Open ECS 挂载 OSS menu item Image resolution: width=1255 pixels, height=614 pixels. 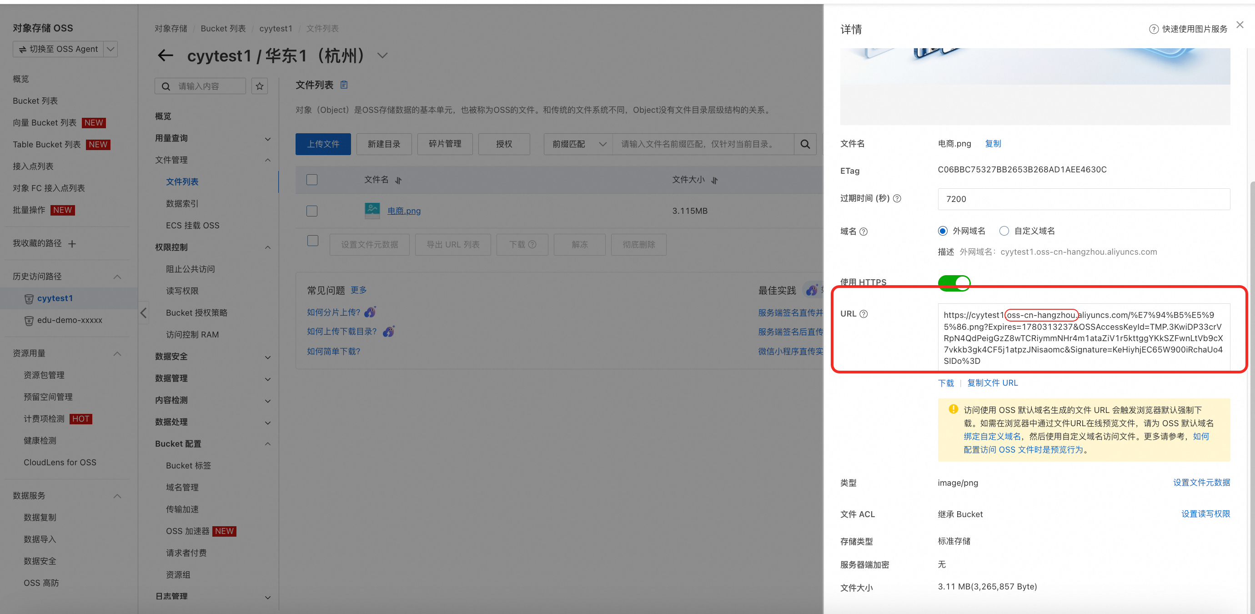[192, 226]
